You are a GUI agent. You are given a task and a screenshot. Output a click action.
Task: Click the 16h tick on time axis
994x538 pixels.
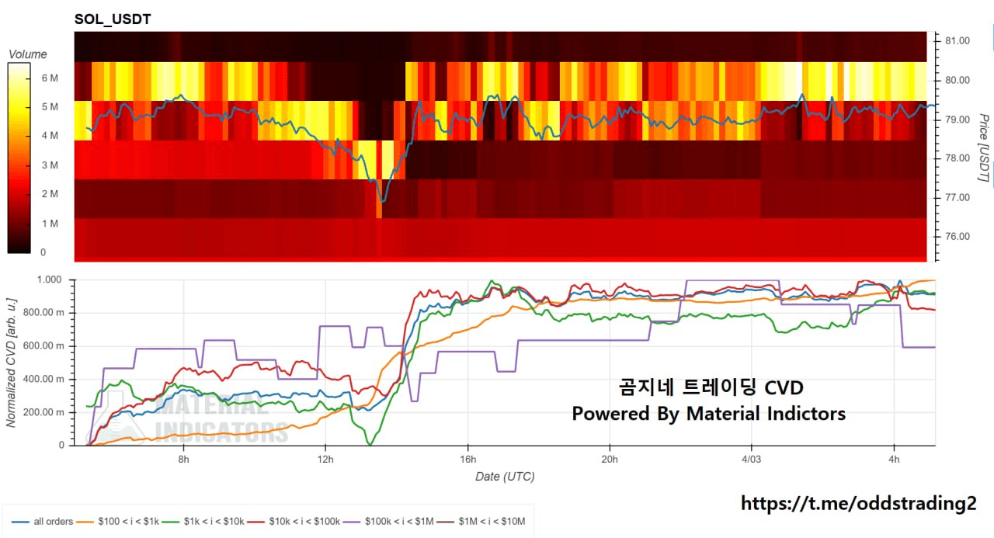(467, 459)
